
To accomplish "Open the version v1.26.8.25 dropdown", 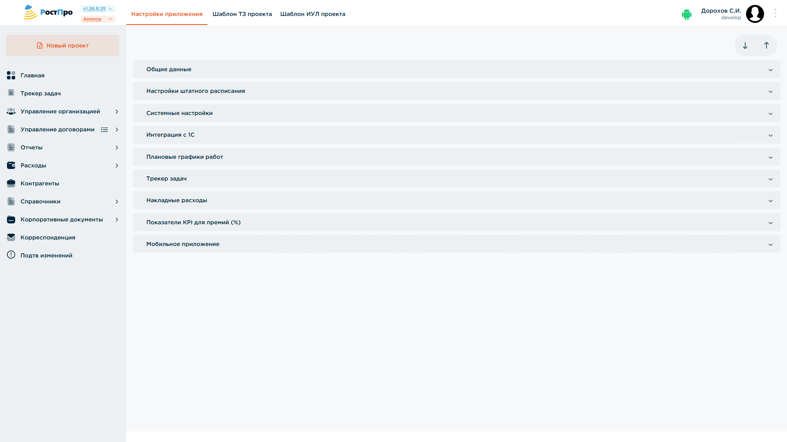I will (98, 9).
